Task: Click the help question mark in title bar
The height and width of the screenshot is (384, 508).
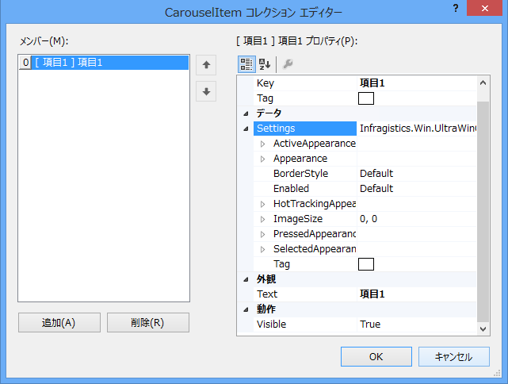Action: pos(456,8)
